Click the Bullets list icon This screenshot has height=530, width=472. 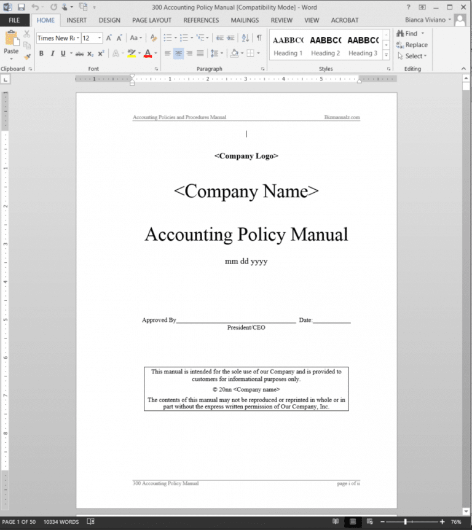coord(168,38)
